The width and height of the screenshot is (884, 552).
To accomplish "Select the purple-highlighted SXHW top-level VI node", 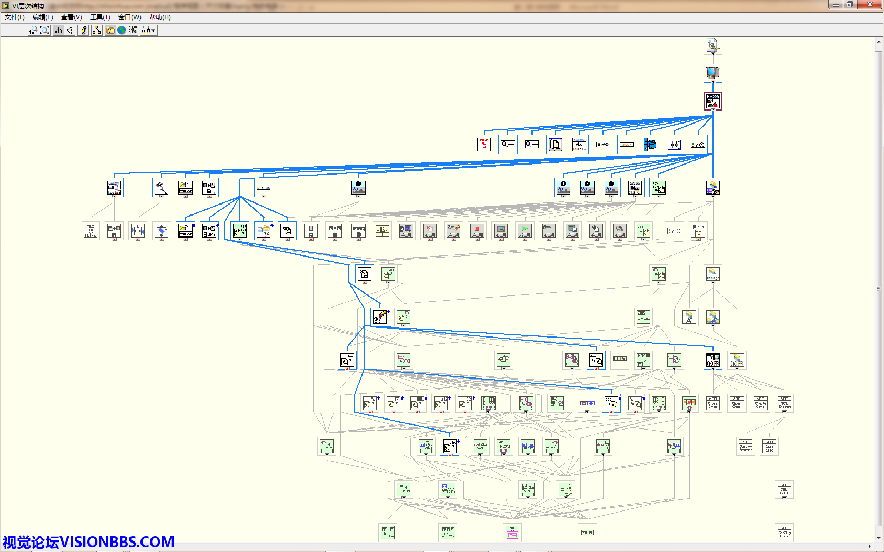I will tap(713, 101).
